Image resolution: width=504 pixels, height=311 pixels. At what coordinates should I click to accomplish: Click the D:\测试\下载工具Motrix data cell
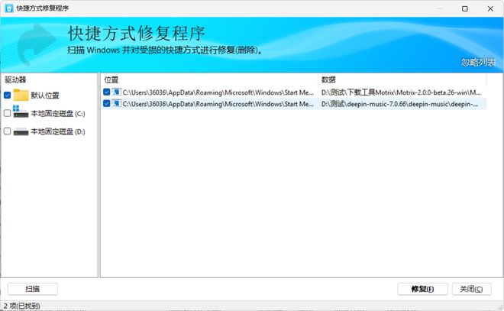coord(401,92)
